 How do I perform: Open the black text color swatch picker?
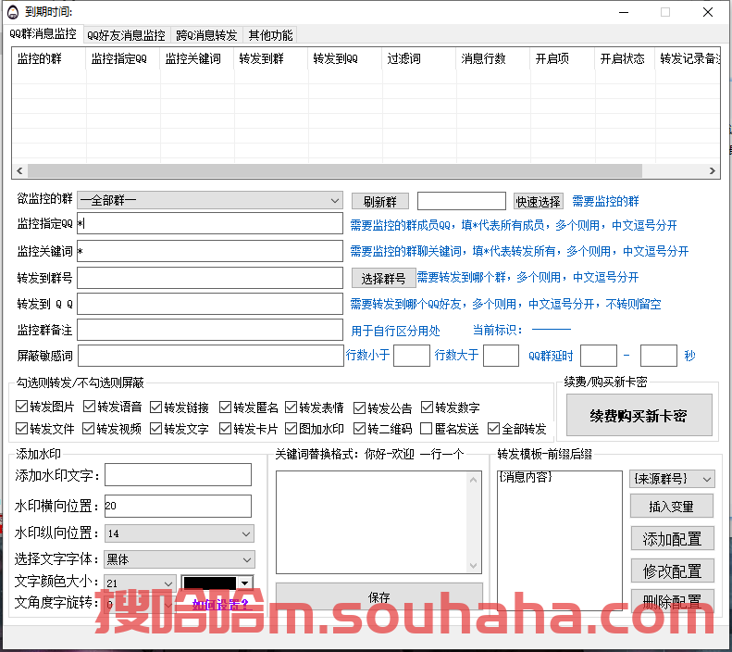(x=217, y=583)
